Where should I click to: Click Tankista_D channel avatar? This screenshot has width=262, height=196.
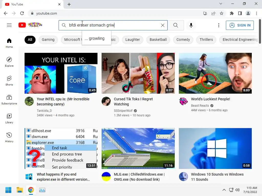(29, 101)
